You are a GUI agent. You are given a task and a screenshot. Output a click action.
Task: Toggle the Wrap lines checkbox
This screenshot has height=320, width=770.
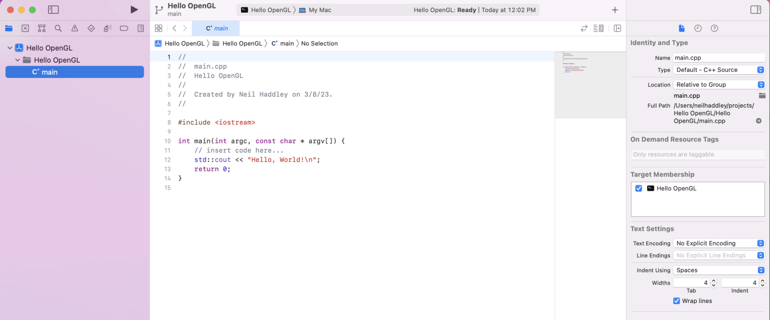tap(677, 301)
